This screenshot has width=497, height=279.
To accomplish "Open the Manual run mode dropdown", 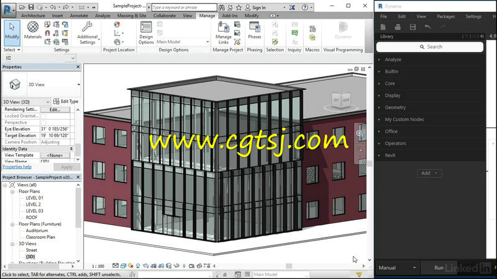I will point(397,268).
